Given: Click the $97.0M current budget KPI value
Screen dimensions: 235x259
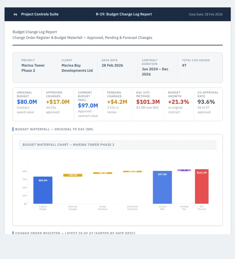Looking at the screenshot, I should 88,105.
